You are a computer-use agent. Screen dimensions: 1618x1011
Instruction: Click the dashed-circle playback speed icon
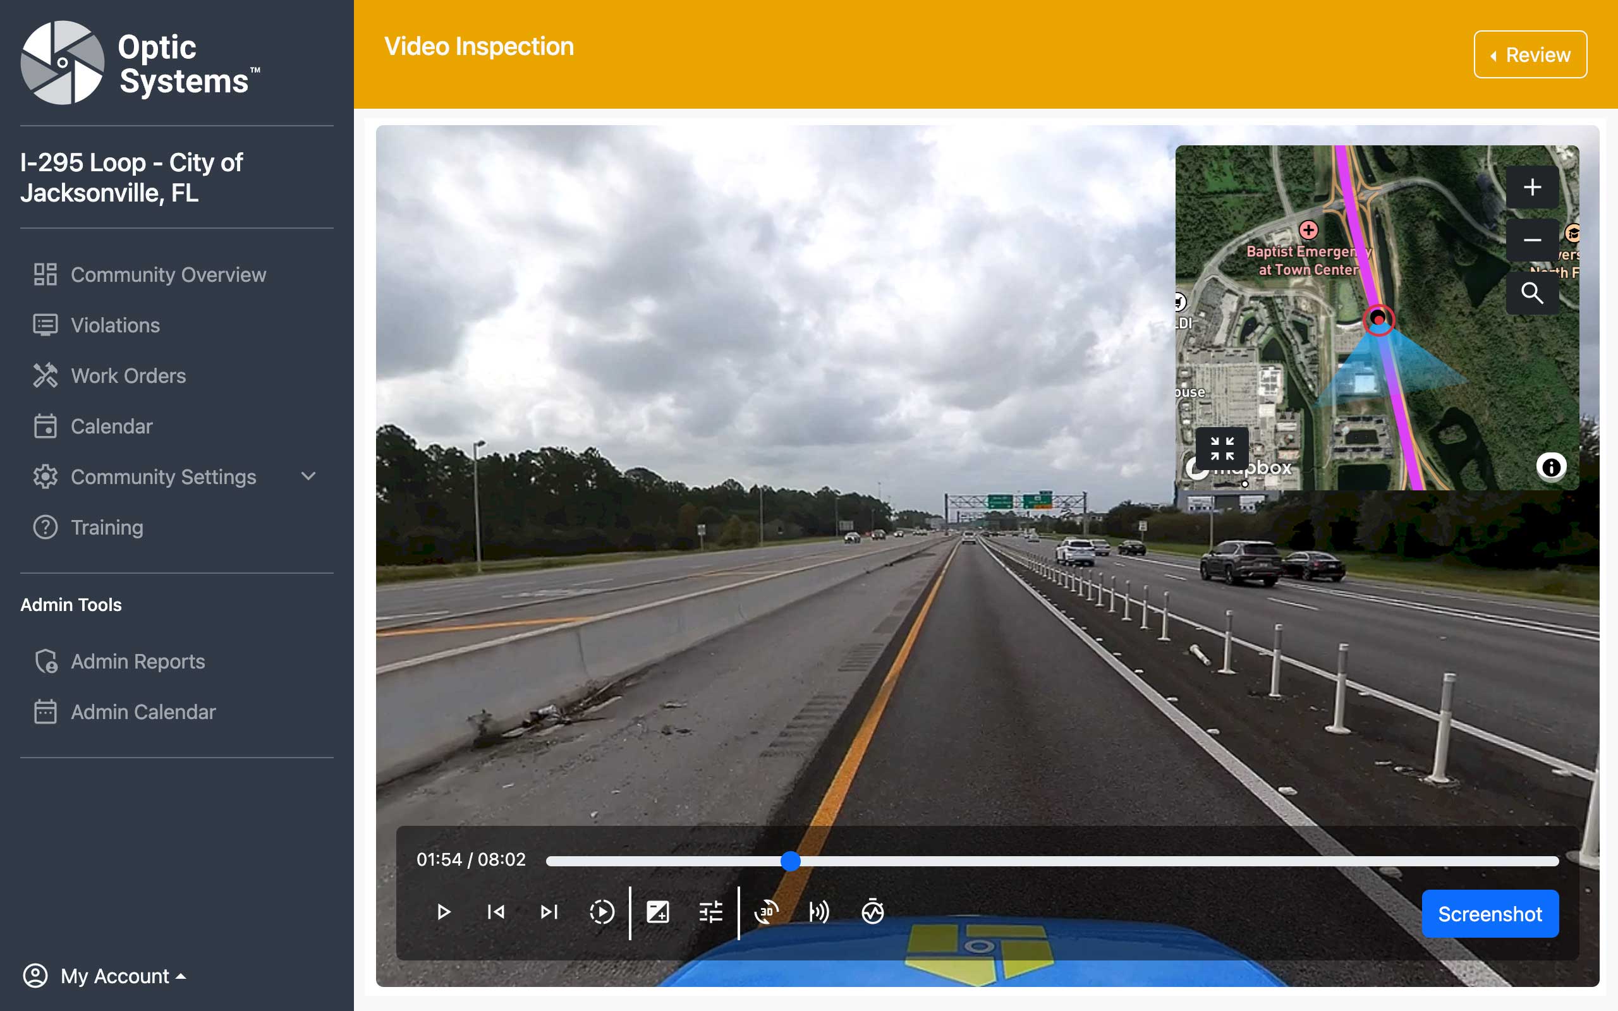click(x=602, y=912)
